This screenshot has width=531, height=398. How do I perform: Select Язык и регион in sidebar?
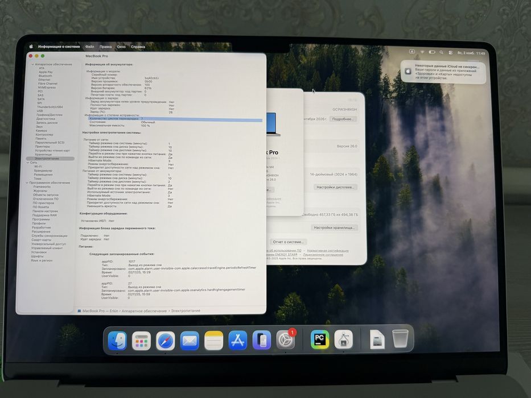[42, 260]
